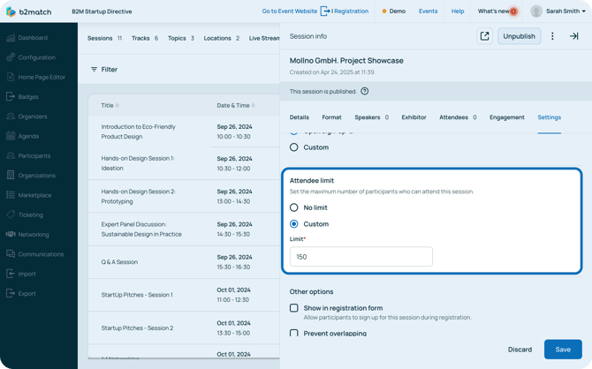
Task: Open the Events link in header
Action: [428, 11]
